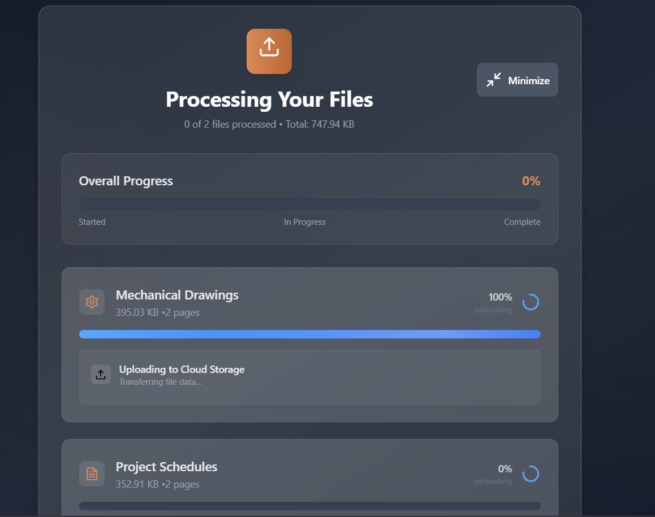Image resolution: width=655 pixels, height=517 pixels.
Task: Click the Minimize button
Action: [x=517, y=80]
